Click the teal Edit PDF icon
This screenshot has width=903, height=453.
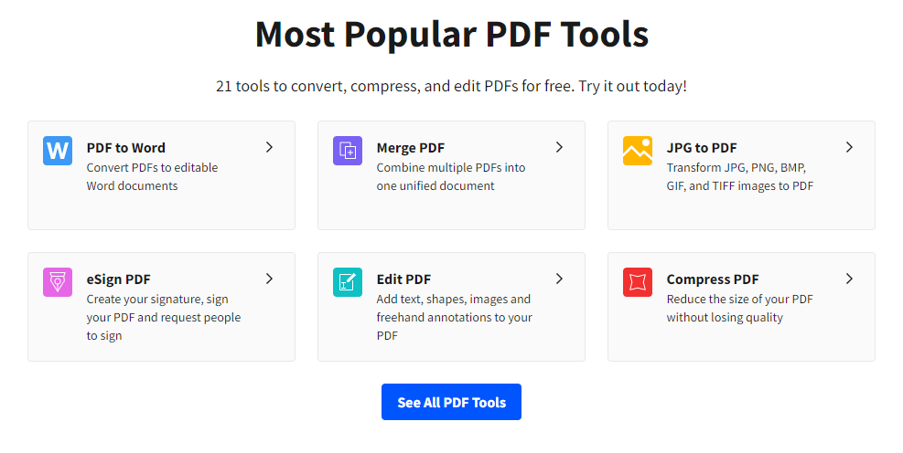point(348,282)
